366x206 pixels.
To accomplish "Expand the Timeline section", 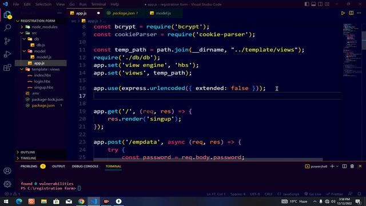I will click(28, 158).
